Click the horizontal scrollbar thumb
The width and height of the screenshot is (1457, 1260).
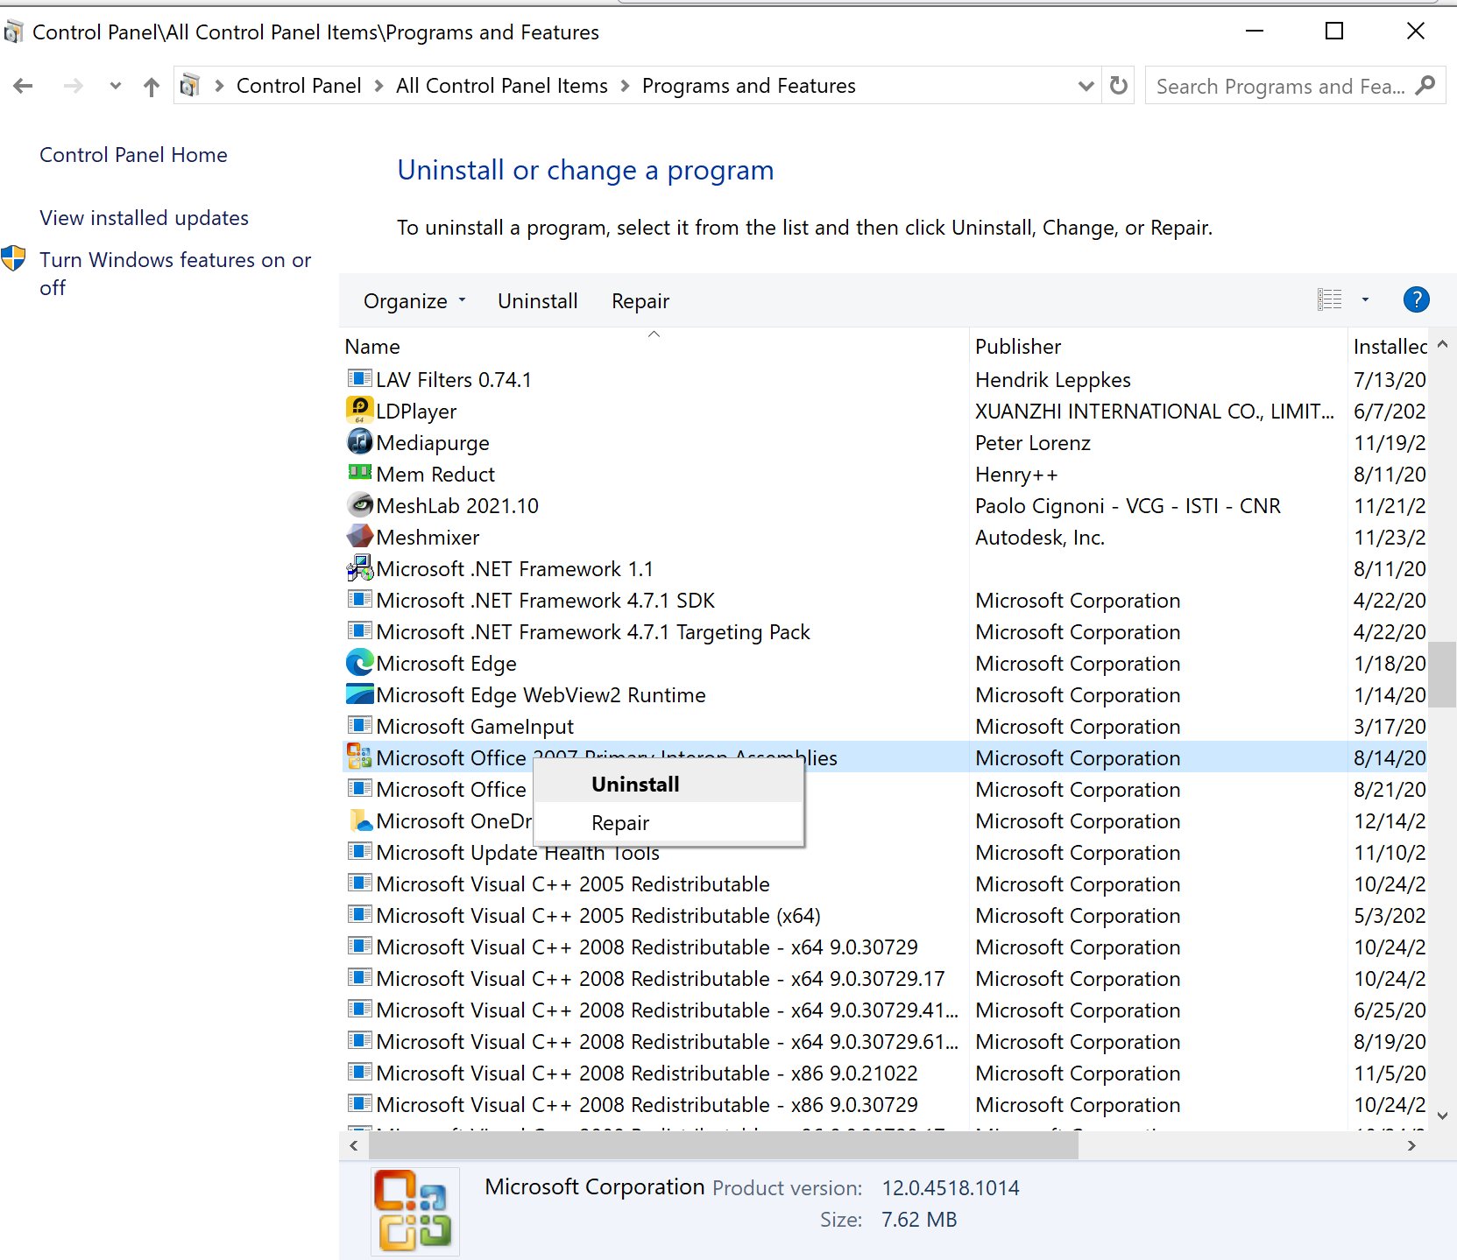coord(708,1145)
